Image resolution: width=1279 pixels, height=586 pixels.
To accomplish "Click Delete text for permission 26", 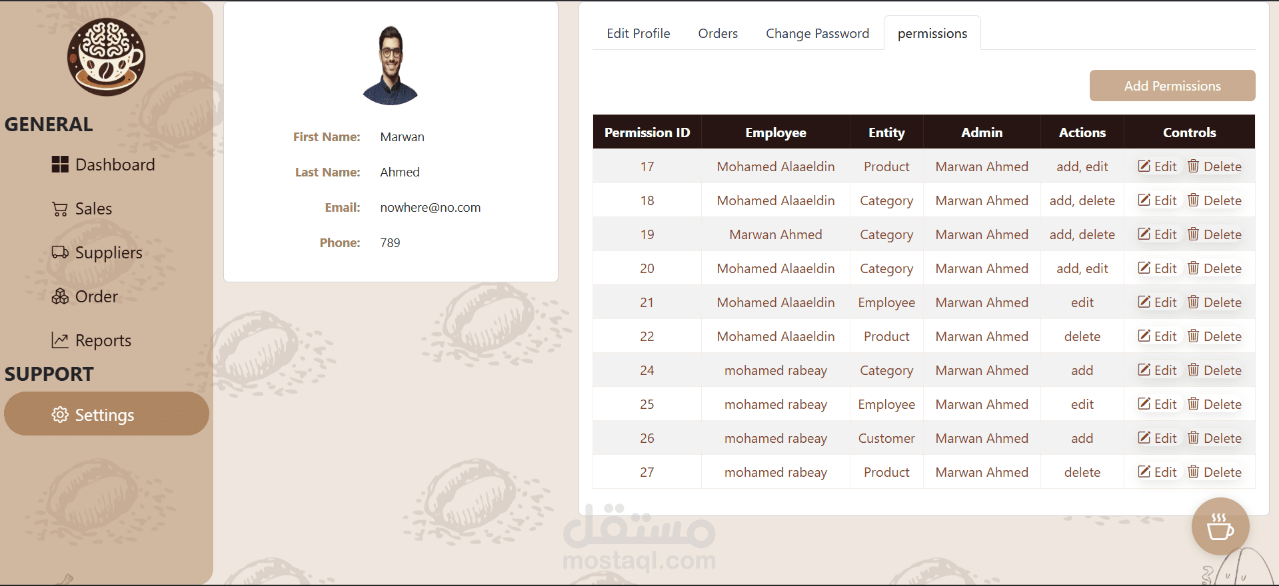I will (x=1222, y=438).
